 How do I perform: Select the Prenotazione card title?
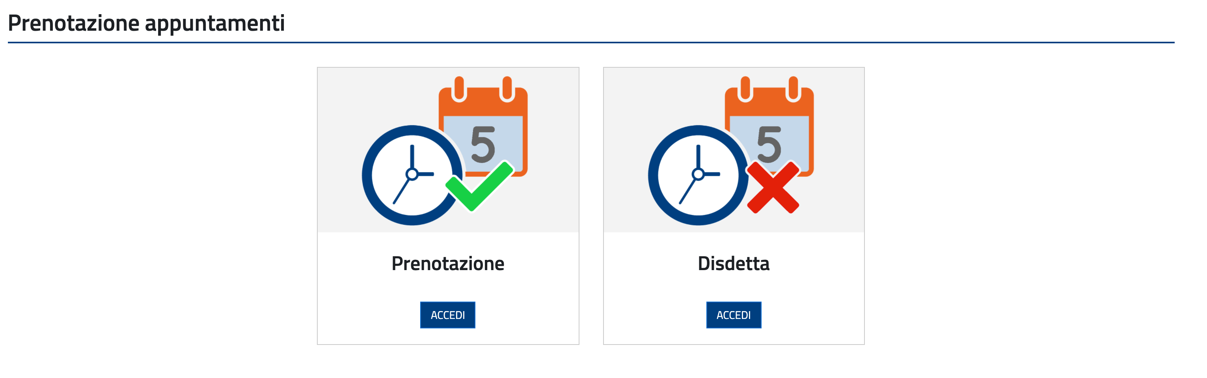pos(448,263)
